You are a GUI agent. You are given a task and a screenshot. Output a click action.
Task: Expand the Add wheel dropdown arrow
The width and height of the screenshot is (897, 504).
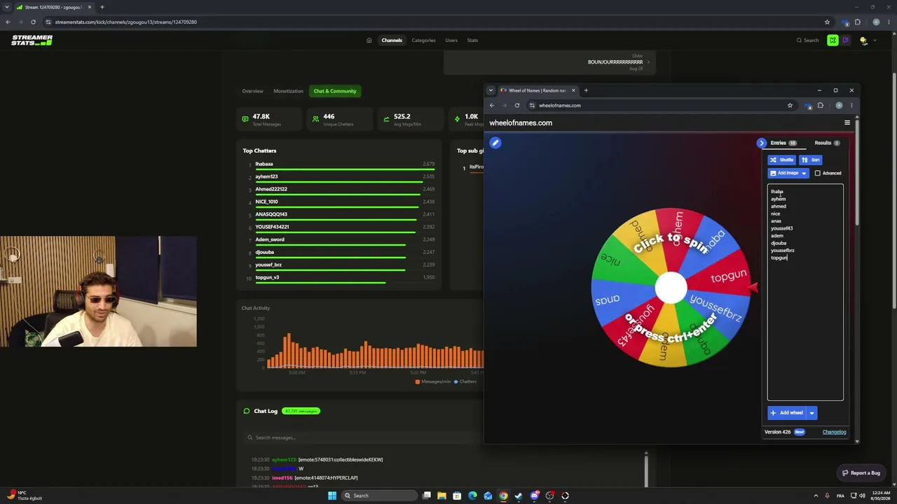(x=812, y=413)
